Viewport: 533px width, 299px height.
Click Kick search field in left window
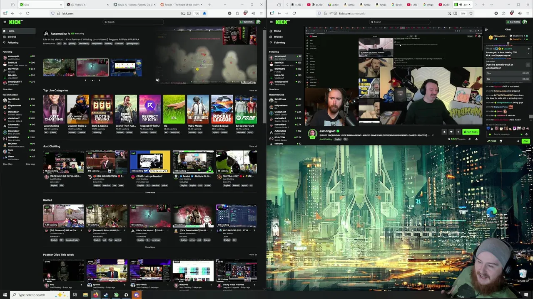click(x=133, y=22)
